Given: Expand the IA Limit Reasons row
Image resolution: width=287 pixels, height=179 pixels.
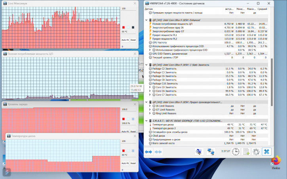Looking at the screenshot, I should click(150, 106).
